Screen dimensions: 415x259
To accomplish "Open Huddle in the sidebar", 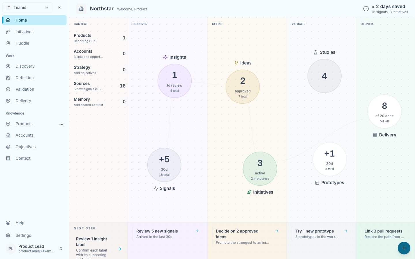I will click(x=34, y=43).
